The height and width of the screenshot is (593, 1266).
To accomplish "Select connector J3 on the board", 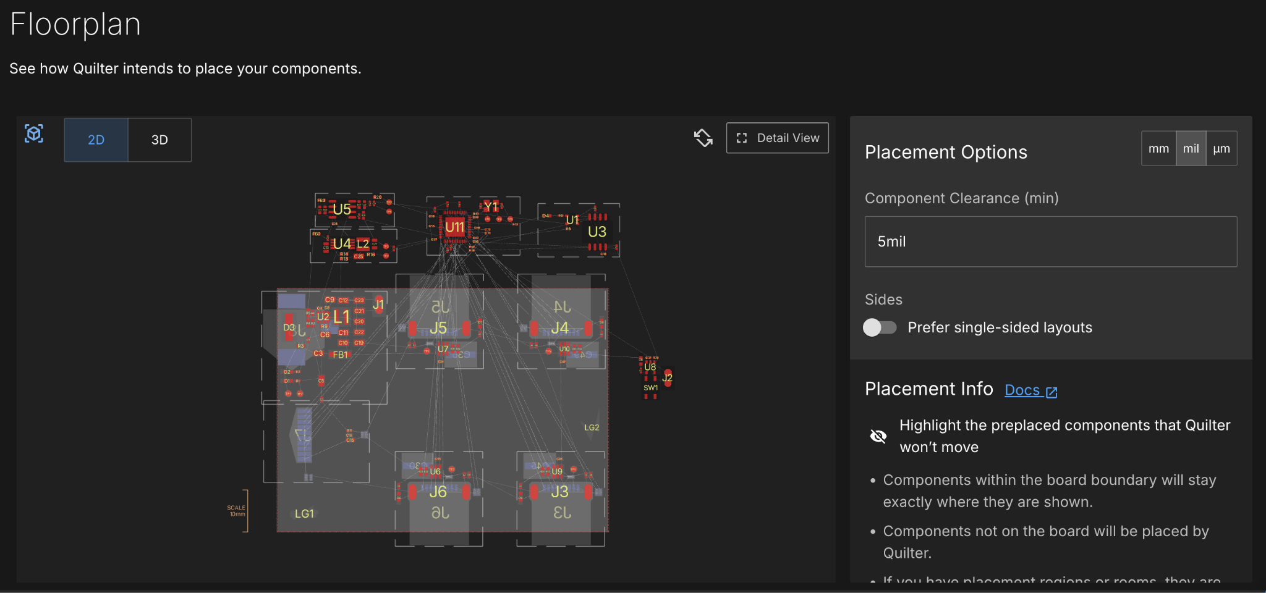I will [x=559, y=492].
